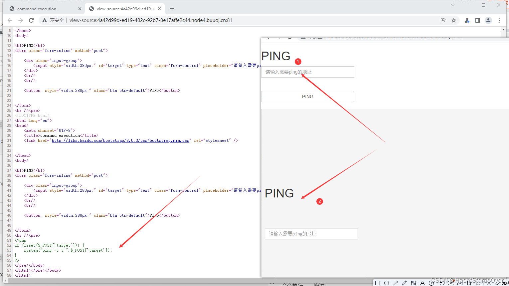
Task: Click source line 52 isset text
Action: [50, 245]
